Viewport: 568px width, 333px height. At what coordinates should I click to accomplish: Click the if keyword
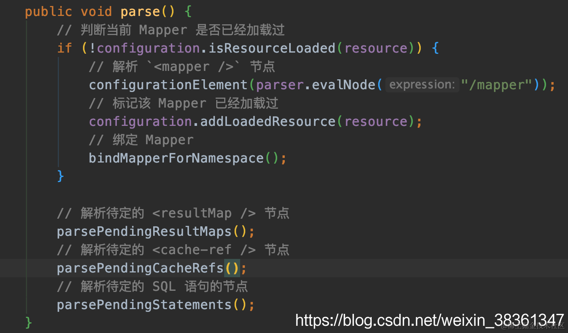click(65, 48)
